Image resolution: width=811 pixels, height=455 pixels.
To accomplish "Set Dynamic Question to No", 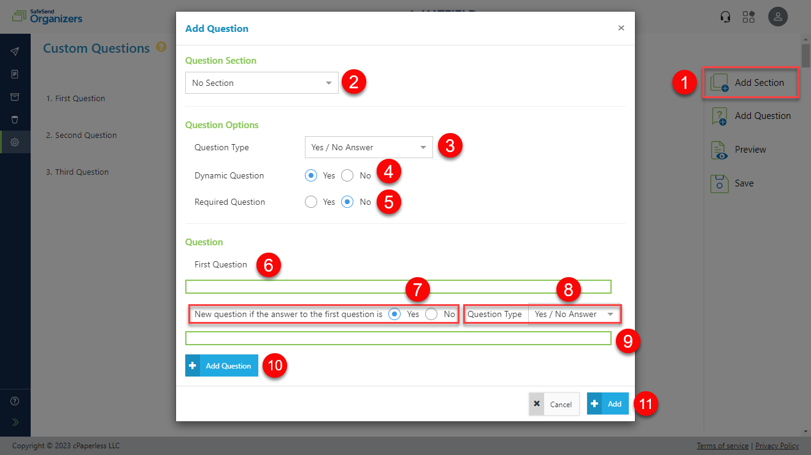I will tap(347, 175).
